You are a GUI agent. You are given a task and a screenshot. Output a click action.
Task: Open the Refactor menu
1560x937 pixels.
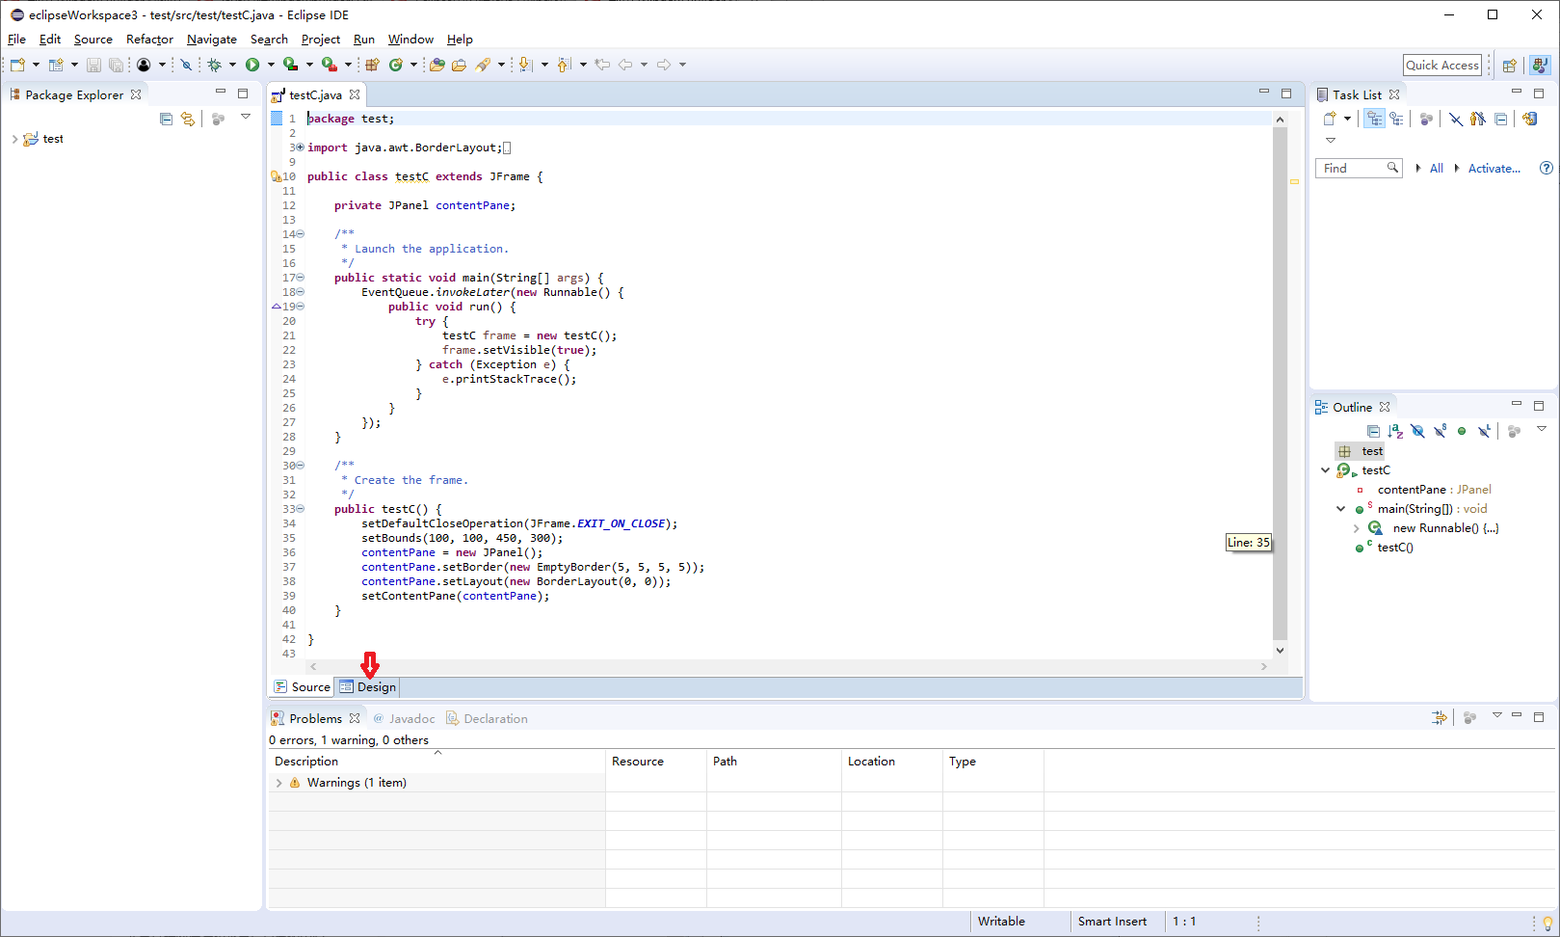[x=149, y=40]
